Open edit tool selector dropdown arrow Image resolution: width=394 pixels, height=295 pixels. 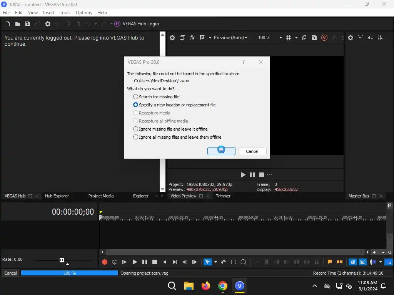215,262
